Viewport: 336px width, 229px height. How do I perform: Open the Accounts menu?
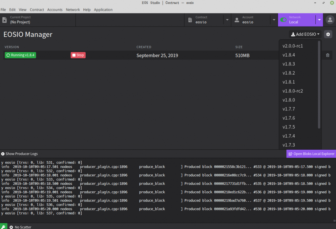[x=55, y=10]
